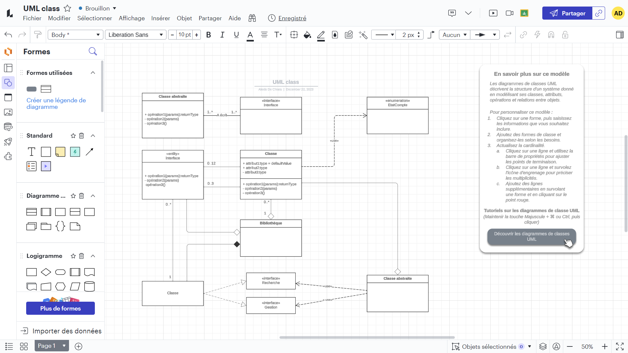Image resolution: width=628 pixels, height=353 pixels.
Task: Open Créer une légende de diagramme link
Action: point(56,104)
